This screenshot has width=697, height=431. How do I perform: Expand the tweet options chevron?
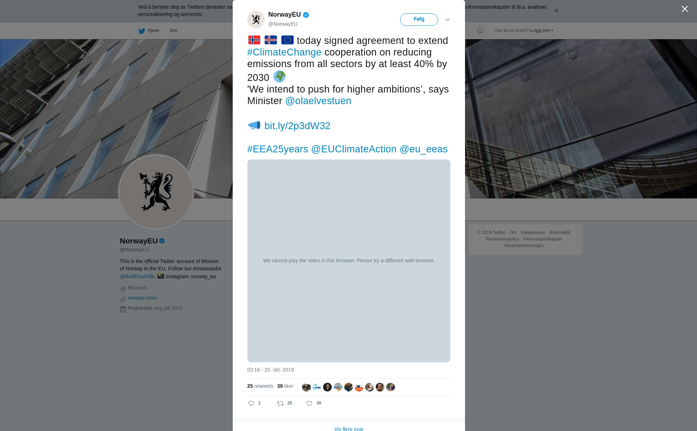coord(447,20)
